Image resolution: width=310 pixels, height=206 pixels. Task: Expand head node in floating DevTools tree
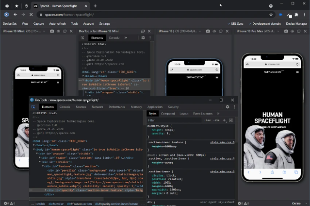(34, 145)
